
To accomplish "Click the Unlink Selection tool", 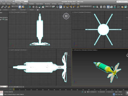I will [x=6, y=7].
